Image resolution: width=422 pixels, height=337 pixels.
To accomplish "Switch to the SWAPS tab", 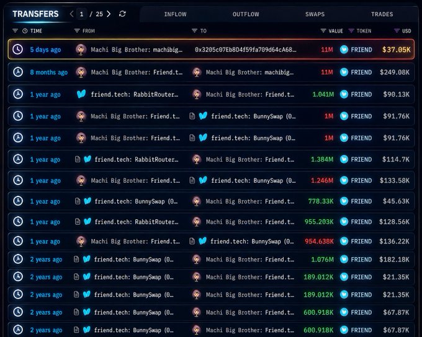I will pos(315,14).
